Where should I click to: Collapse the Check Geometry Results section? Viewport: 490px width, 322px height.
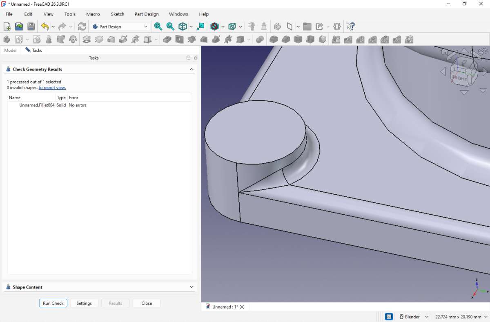pos(192,69)
